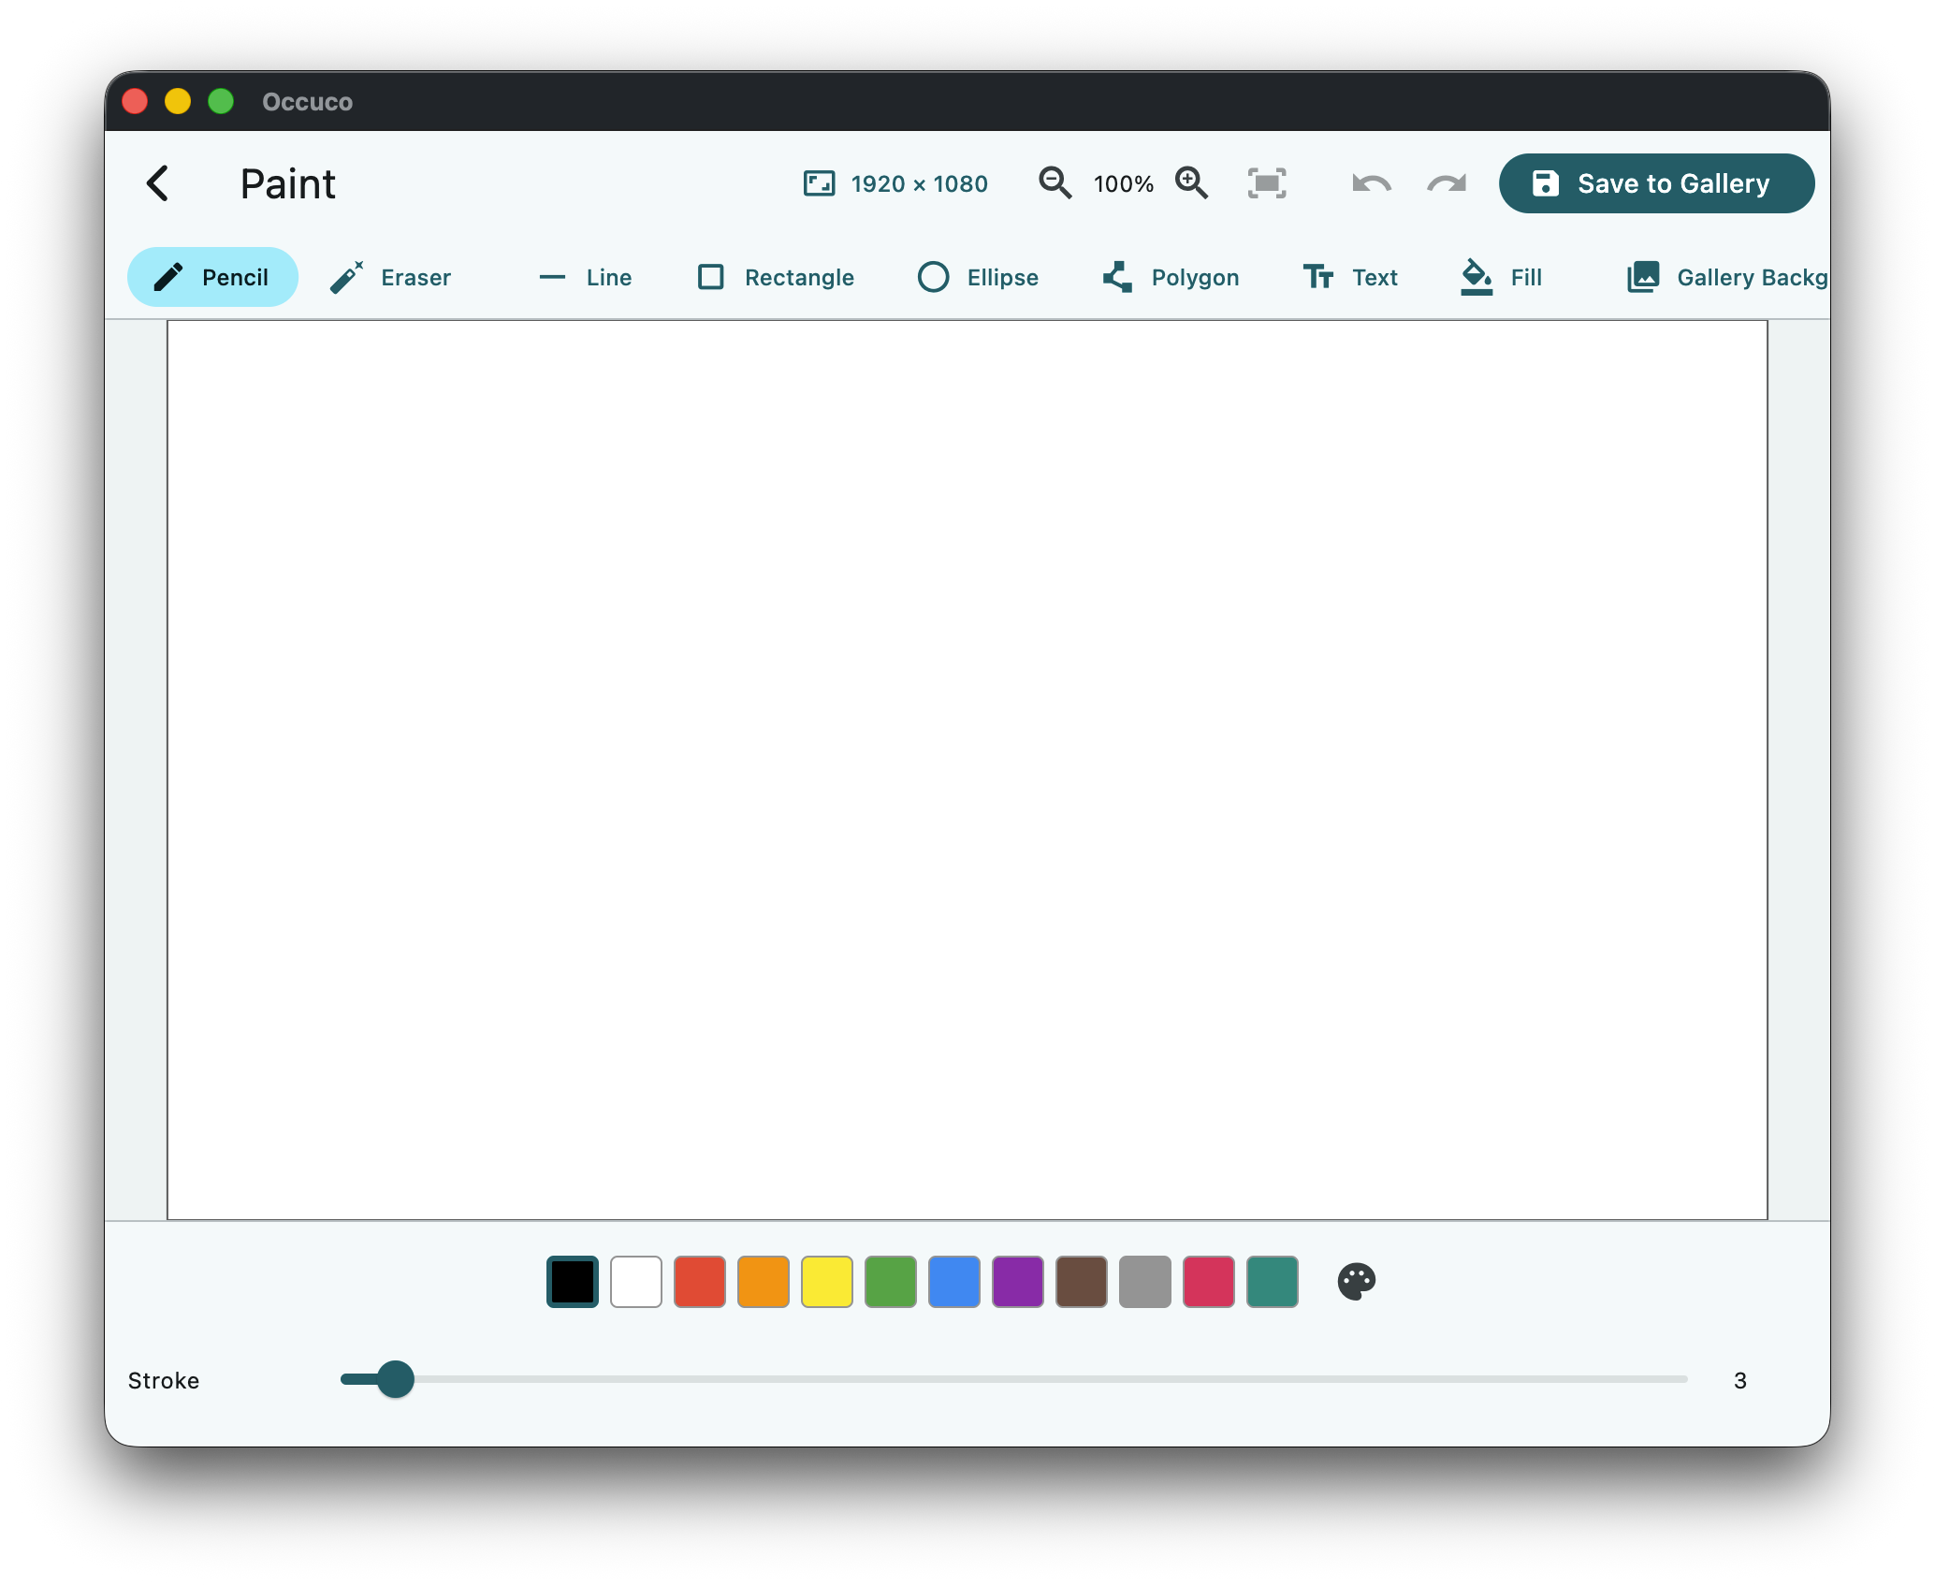Choose the Rectangle shape tool
Image resolution: width=1935 pixels, height=1585 pixels.
pyautogui.click(x=776, y=277)
